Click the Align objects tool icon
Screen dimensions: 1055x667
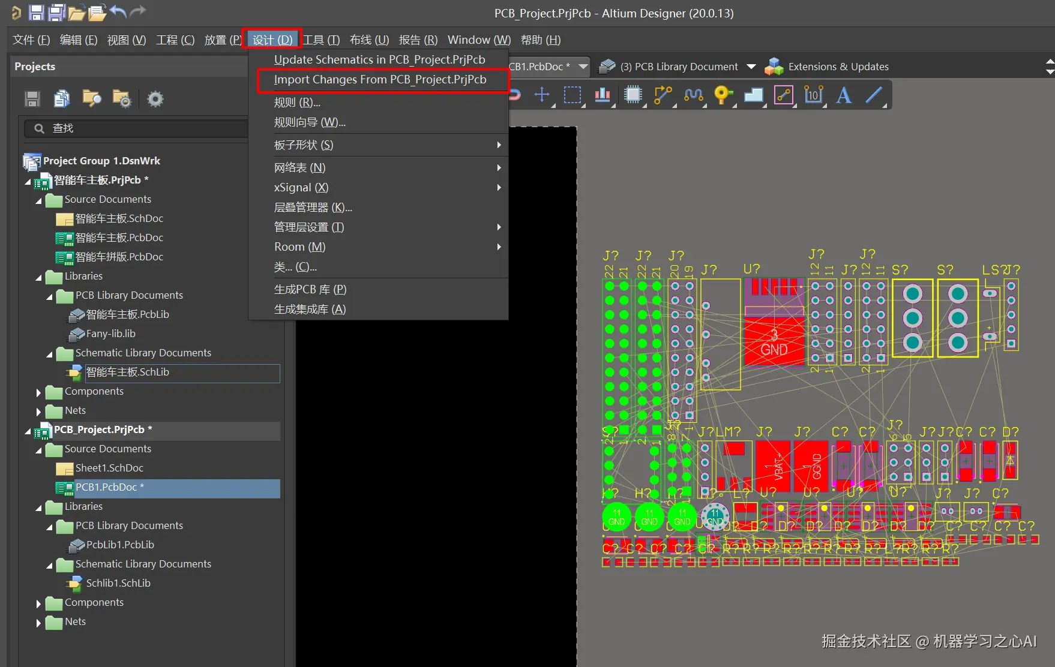pos(603,95)
